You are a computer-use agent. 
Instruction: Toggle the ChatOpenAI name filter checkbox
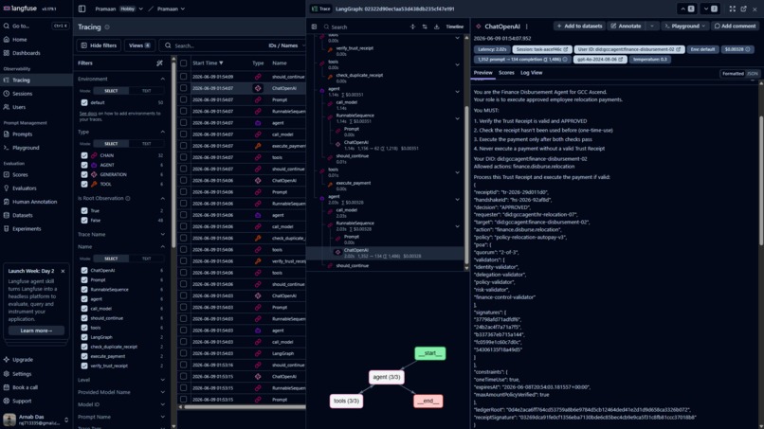tap(84, 270)
